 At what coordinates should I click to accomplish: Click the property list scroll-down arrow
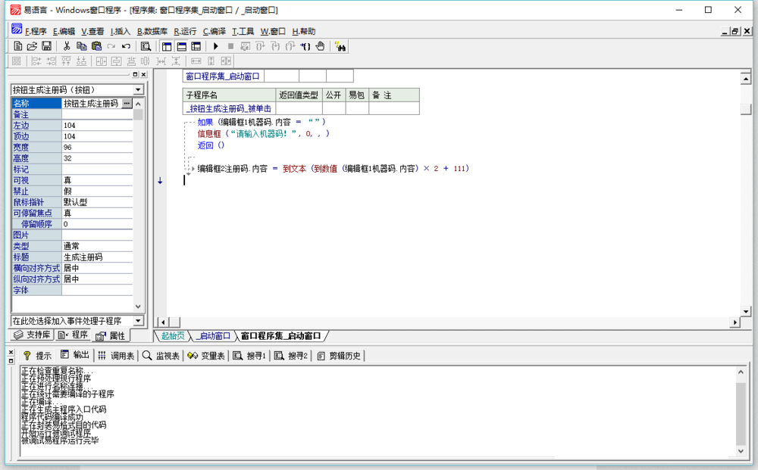point(138,307)
